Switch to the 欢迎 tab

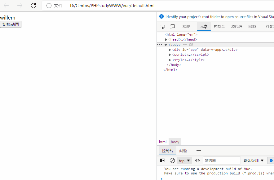tap(186, 27)
